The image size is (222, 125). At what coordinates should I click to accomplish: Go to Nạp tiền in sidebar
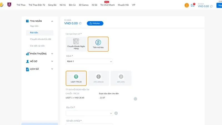coord(34,26)
